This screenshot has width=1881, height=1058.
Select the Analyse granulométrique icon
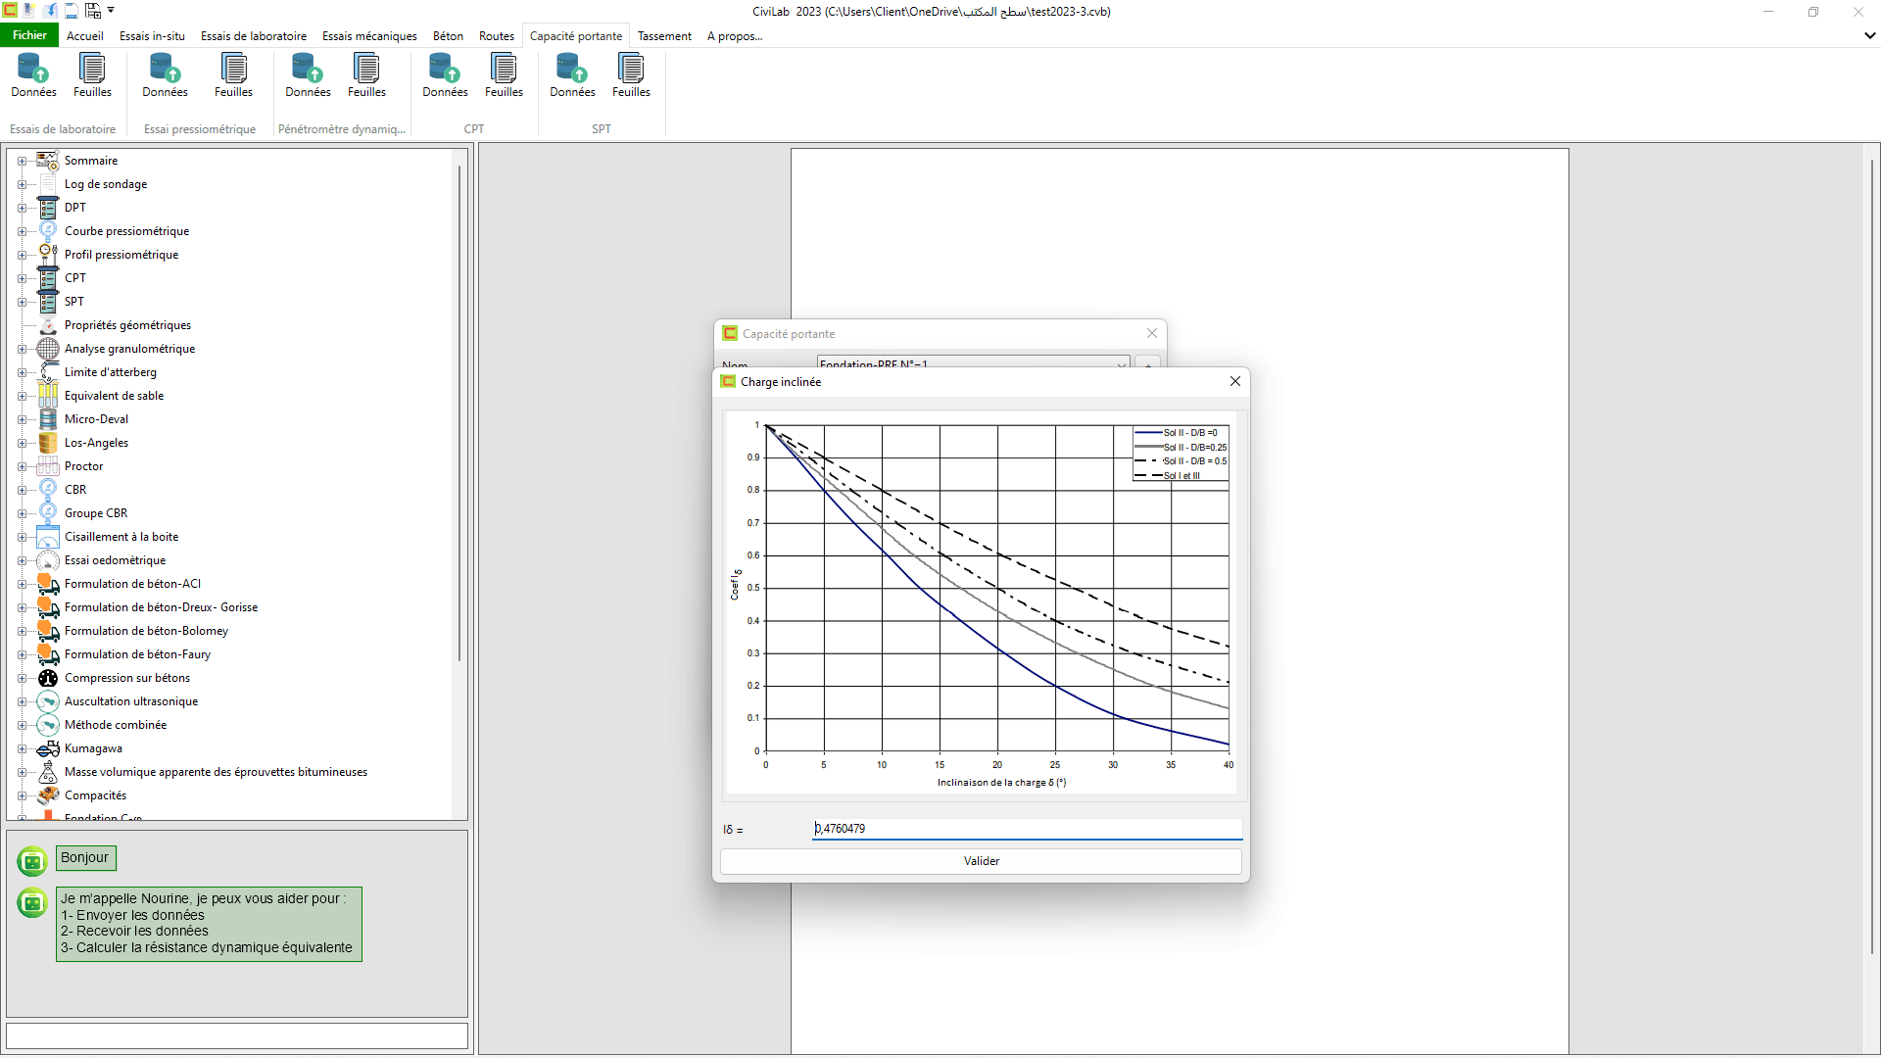pos(48,349)
